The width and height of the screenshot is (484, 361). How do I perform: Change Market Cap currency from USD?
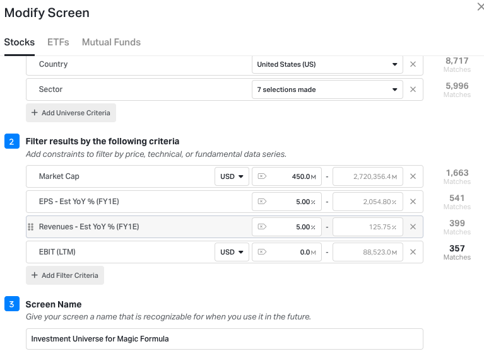[x=232, y=176]
